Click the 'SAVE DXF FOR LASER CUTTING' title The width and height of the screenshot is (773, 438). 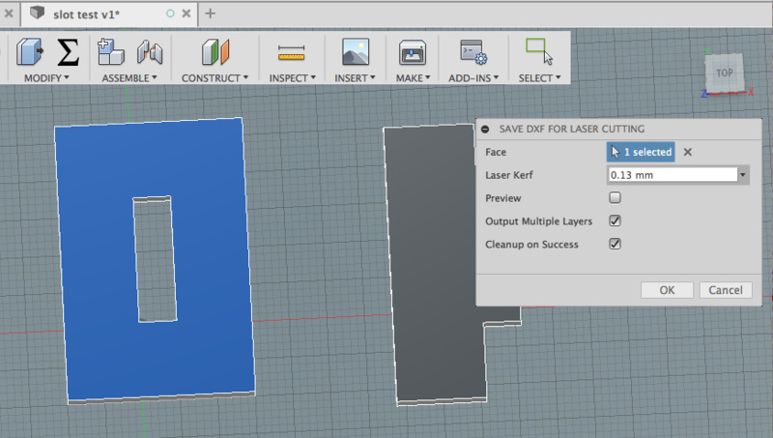572,130
